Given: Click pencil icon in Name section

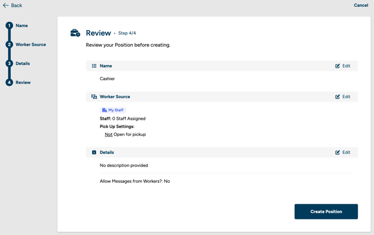Looking at the screenshot, I should tap(338, 66).
